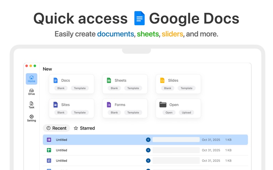
Task: Click 1 KB size in third row
Action: tap(228, 160)
